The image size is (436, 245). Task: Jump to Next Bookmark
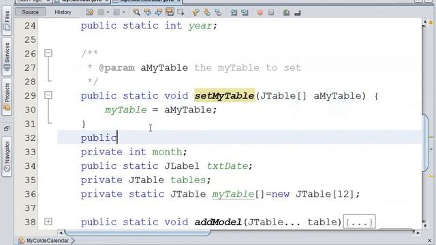point(207,12)
